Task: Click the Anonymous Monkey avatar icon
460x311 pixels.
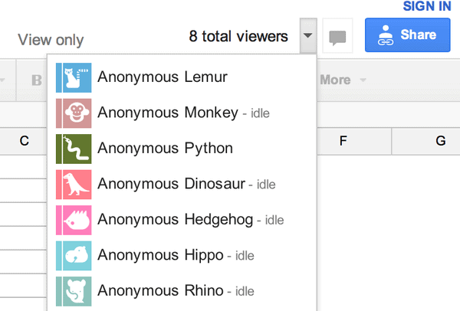Action: [74, 113]
